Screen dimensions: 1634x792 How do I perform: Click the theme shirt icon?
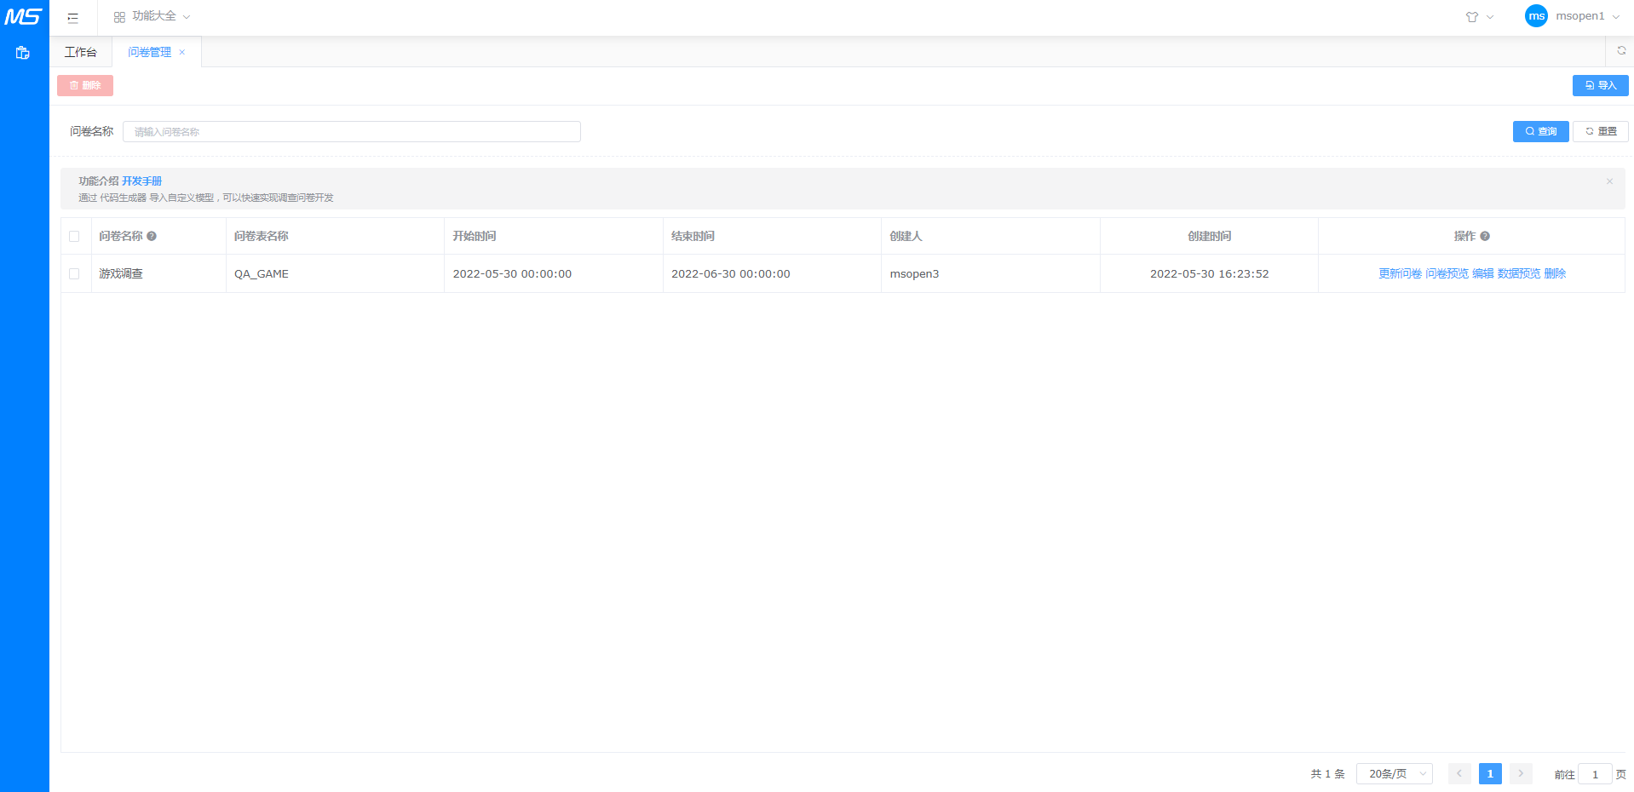point(1471,17)
